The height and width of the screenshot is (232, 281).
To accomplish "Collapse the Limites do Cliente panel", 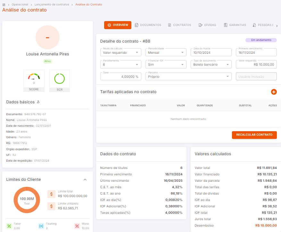I will (85, 180).
